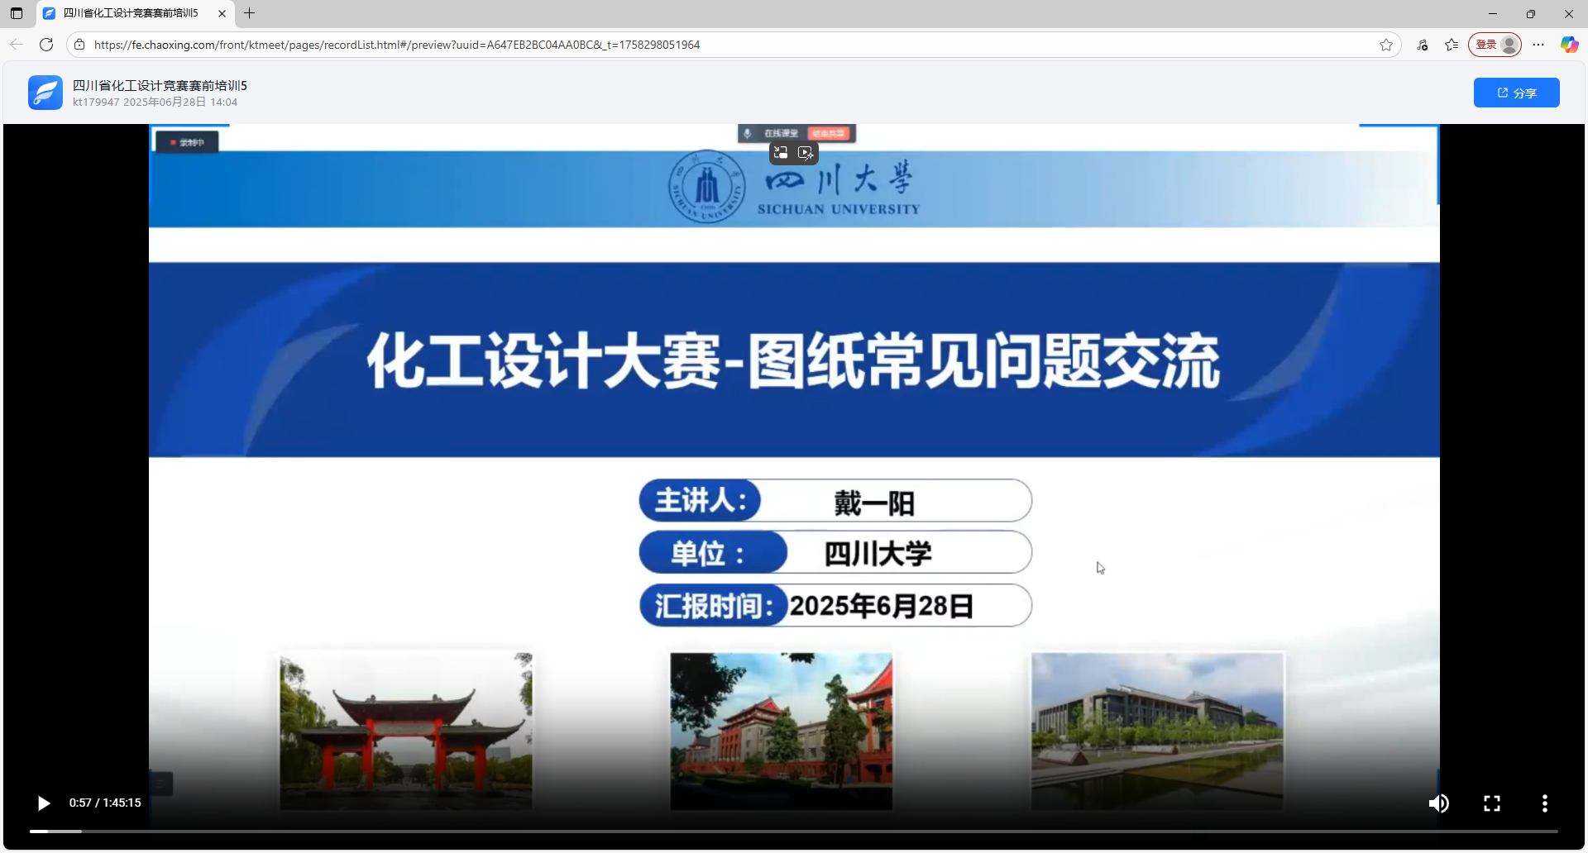Open video more options three-dot menu

(1543, 803)
